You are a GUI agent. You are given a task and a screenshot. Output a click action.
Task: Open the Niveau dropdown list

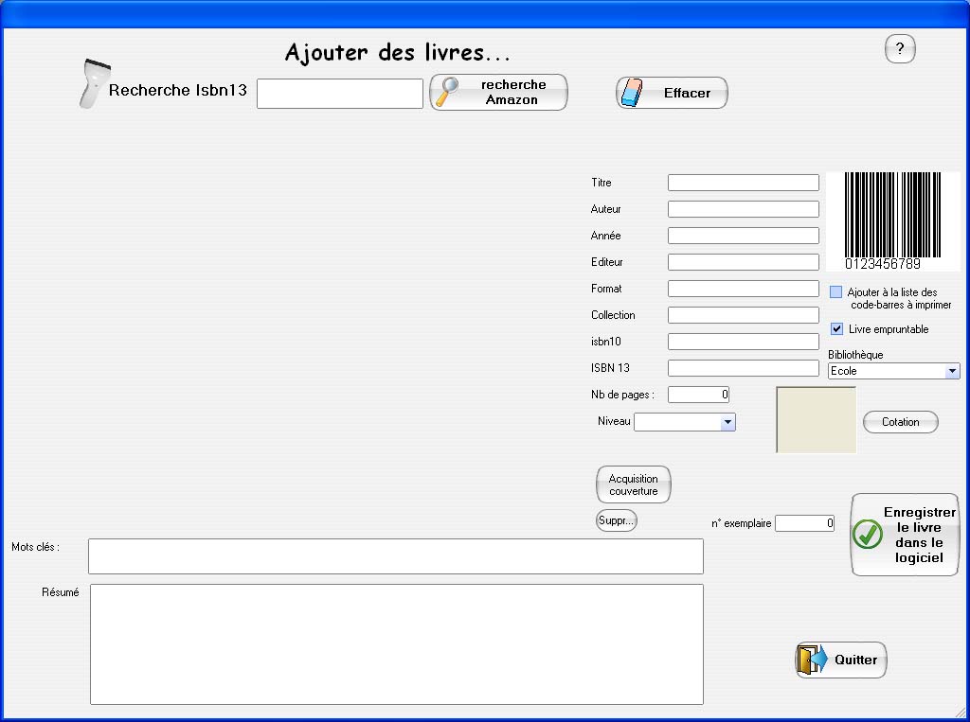click(x=727, y=422)
